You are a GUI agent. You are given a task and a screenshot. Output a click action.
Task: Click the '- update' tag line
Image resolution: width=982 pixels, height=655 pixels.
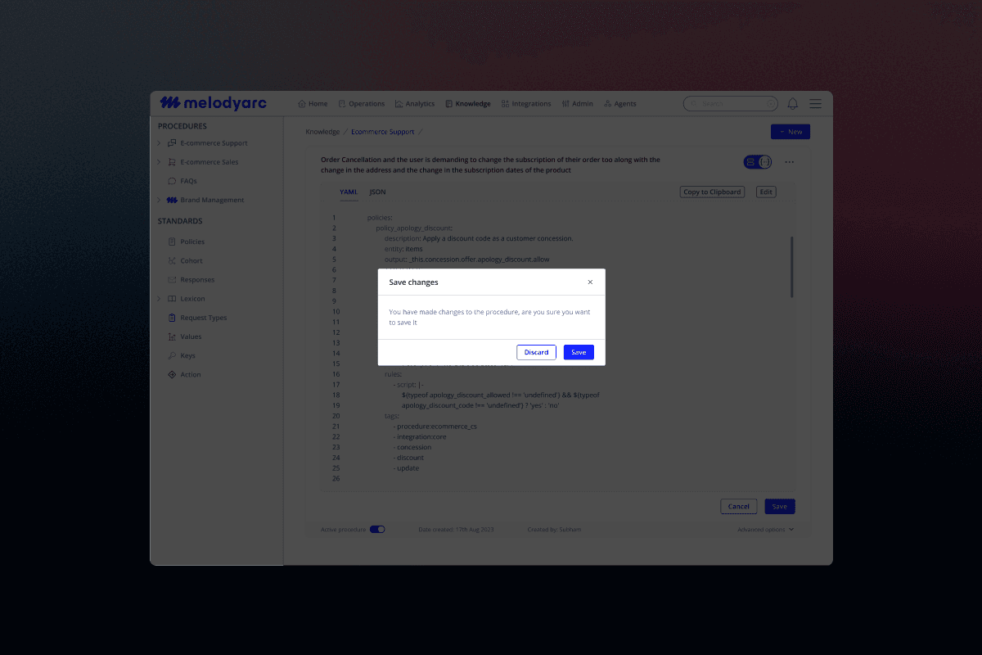point(406,468)
